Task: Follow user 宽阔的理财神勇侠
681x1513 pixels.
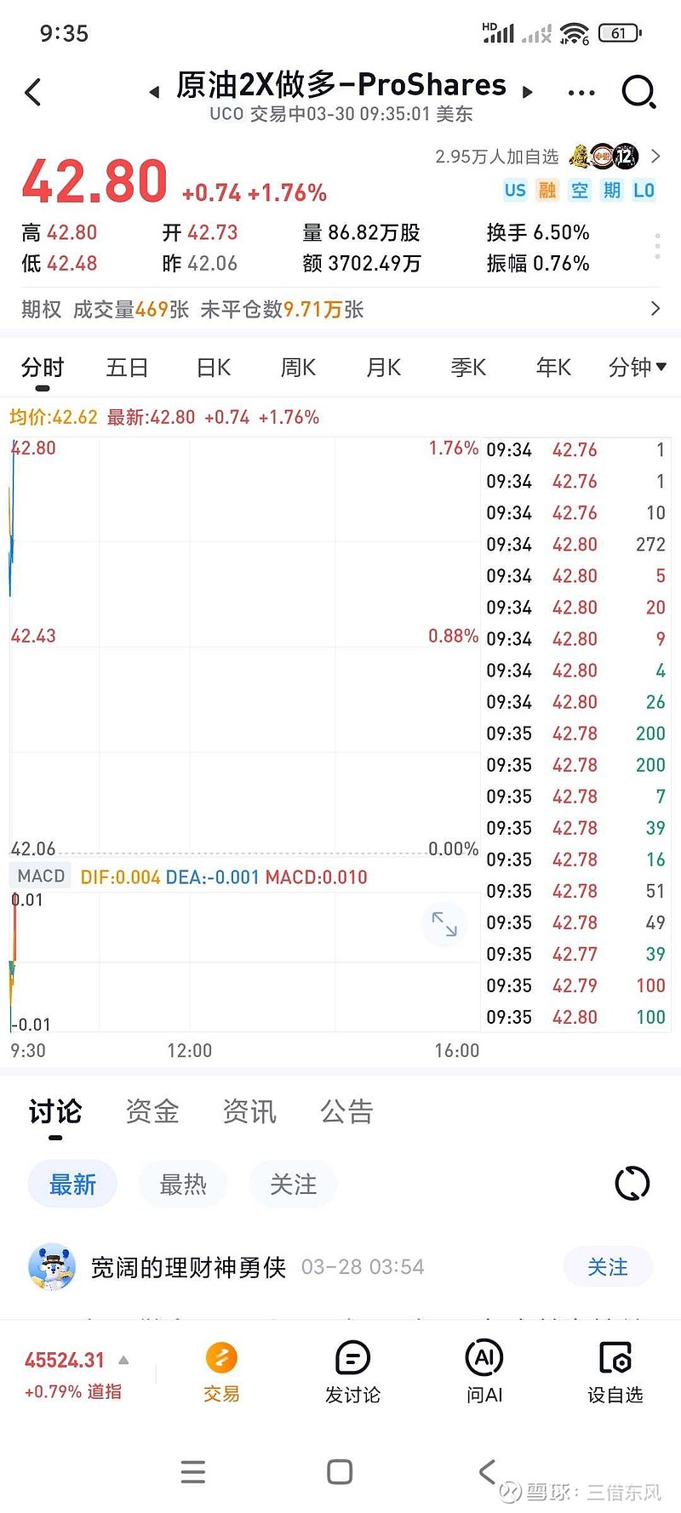Action: click(608, 1267)
